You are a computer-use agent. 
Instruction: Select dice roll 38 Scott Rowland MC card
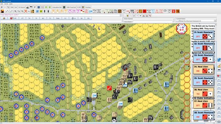pos(203,115)
